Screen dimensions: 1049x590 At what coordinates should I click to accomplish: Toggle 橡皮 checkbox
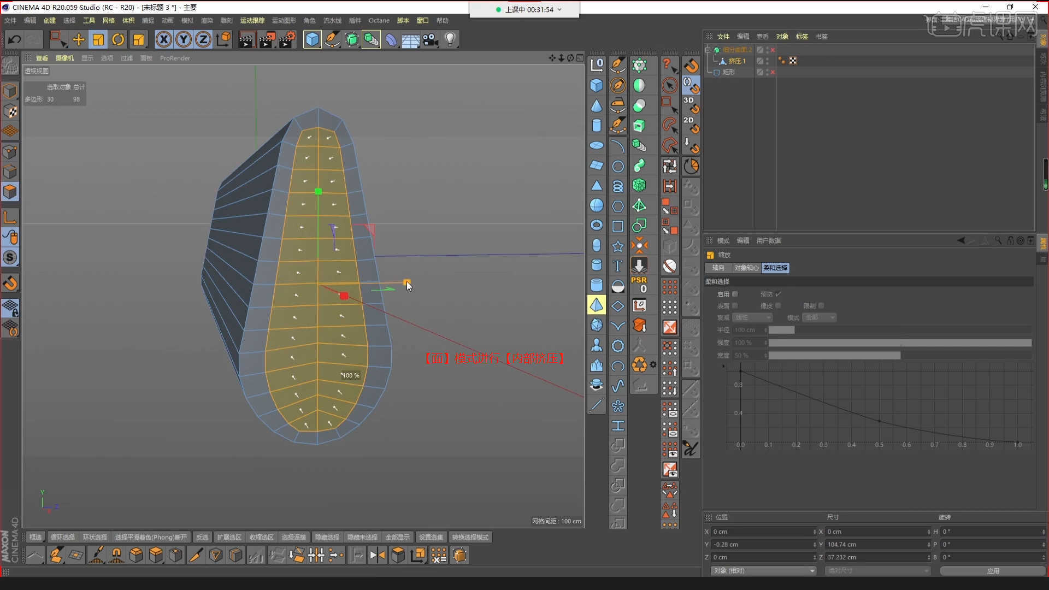pos(778,305)
